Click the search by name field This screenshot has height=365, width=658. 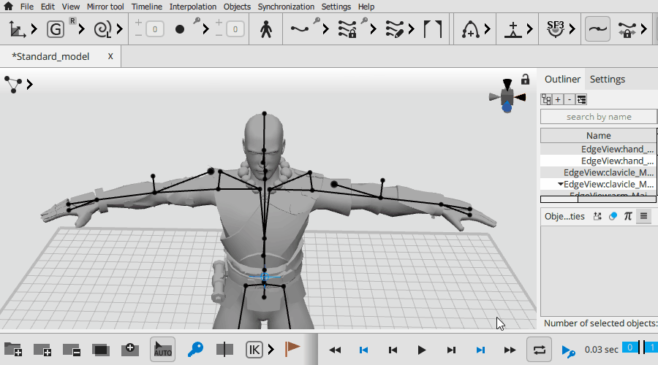click(x=598, y=117)
